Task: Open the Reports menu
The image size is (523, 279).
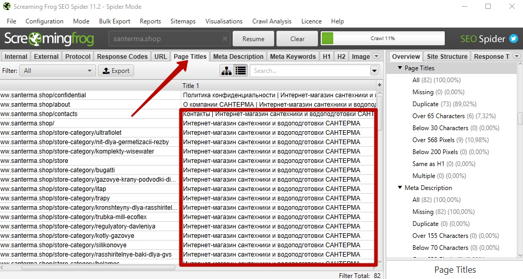Action: click(150, 21)
